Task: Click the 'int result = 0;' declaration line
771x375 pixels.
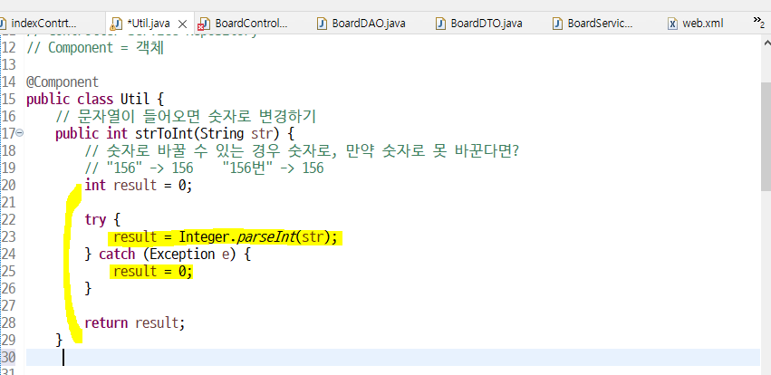Action: point(139,186)
